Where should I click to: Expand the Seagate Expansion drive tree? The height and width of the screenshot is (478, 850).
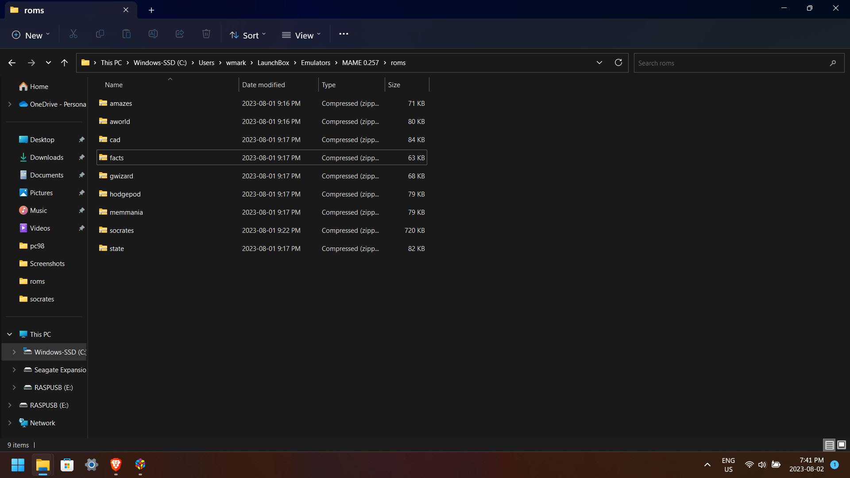point(14,370)
